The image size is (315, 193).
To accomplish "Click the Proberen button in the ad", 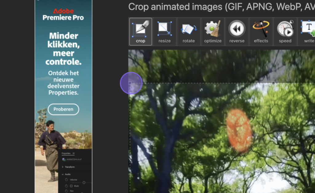I will [63, 109].
